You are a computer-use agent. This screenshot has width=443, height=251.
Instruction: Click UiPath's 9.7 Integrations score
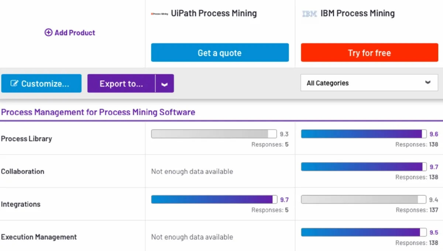(284, 200)
